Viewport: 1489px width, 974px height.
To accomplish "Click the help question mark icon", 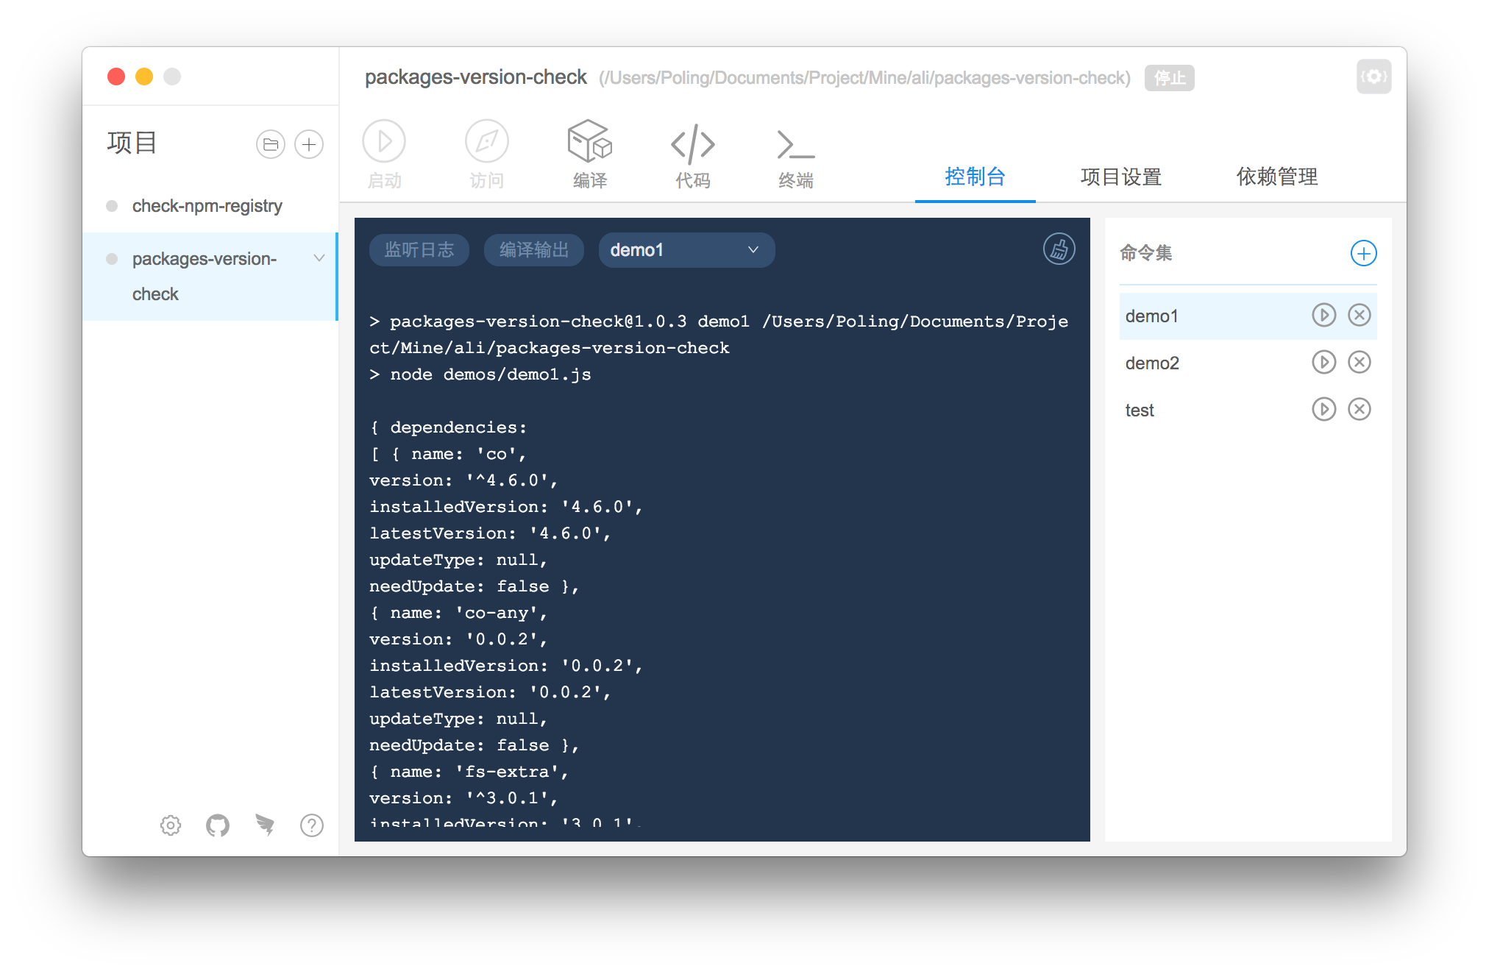I will [312, 825].
